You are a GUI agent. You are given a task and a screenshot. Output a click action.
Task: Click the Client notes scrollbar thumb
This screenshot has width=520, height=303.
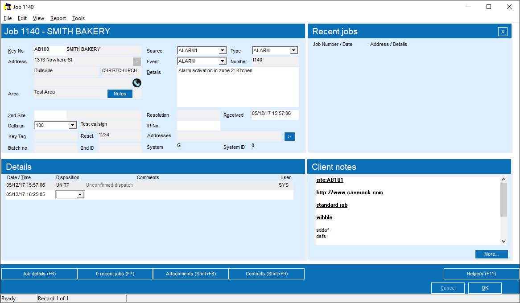[504, 200]
